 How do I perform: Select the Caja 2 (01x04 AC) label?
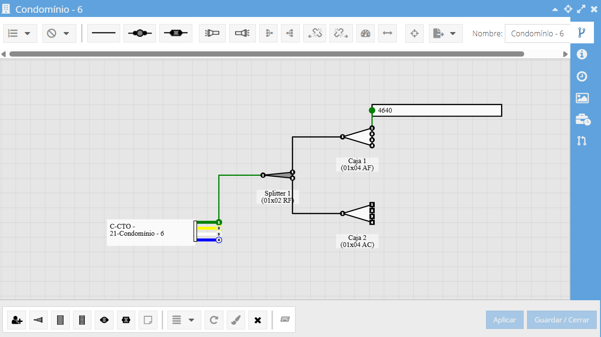[357, 241]
